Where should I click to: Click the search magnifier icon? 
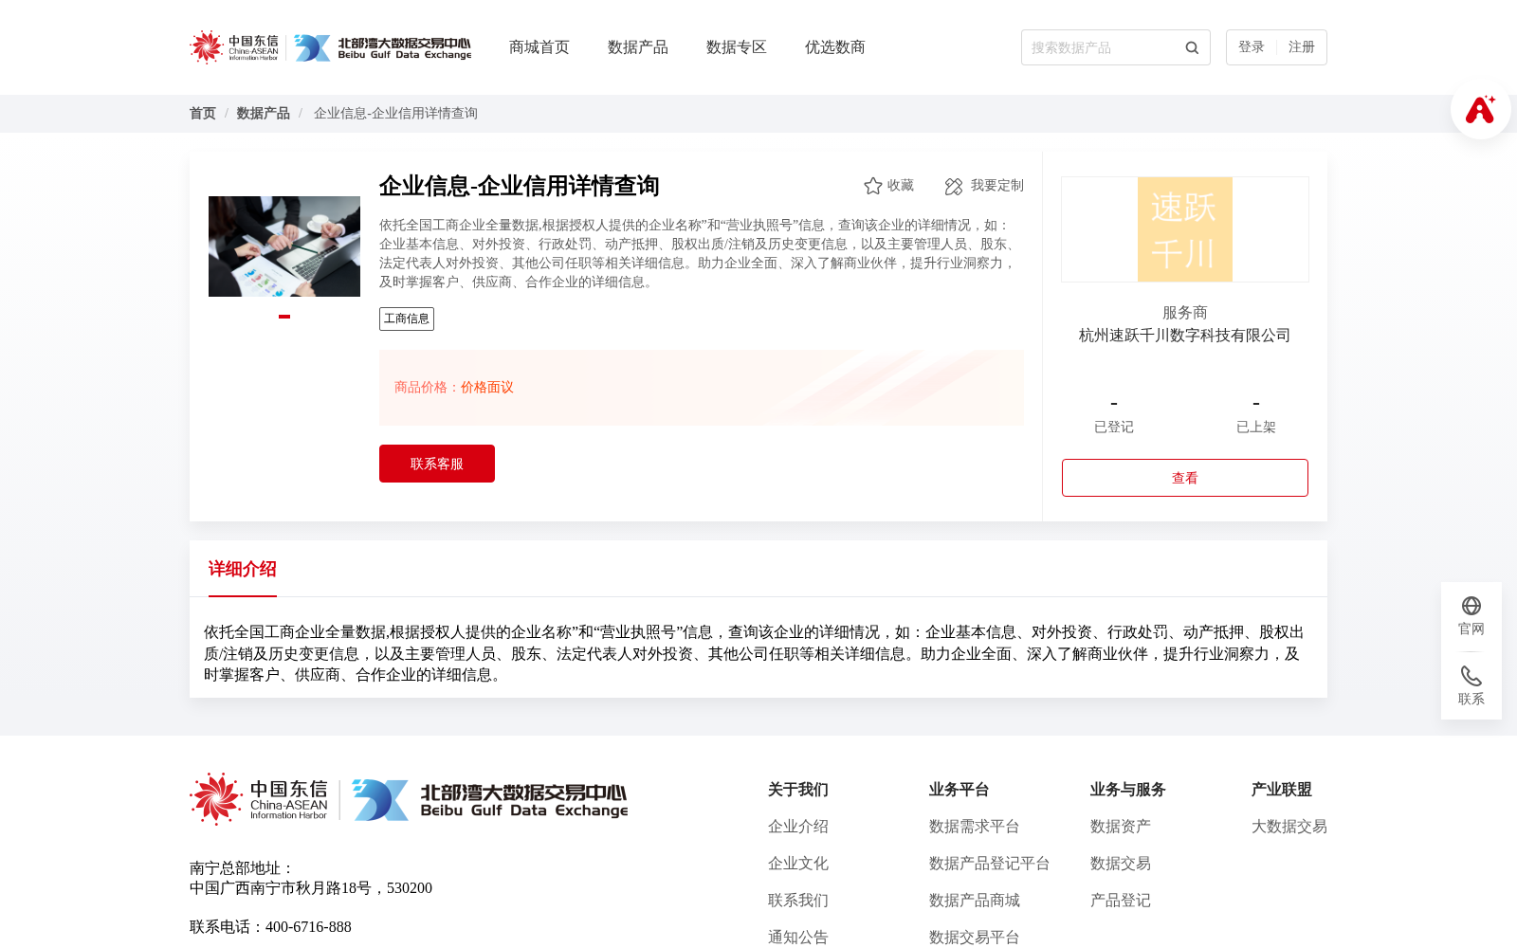click(1192, 47)
